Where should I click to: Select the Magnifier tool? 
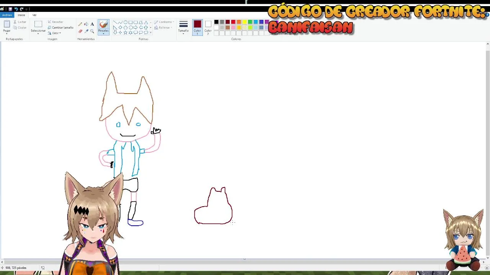(92, 31)
